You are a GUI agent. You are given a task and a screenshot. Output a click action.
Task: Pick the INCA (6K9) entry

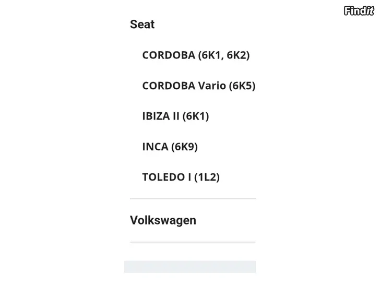170,147
